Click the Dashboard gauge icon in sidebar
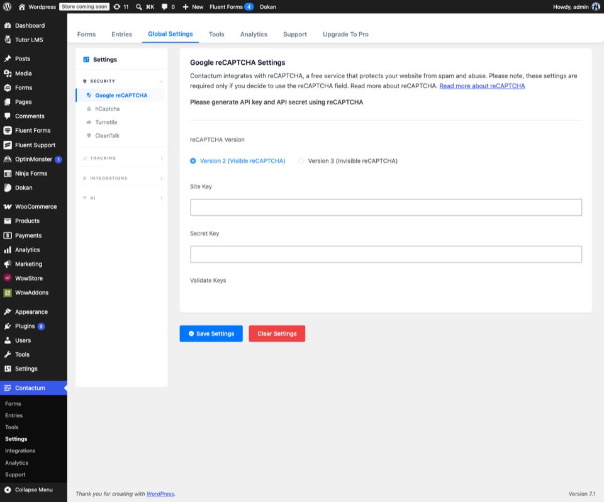Viewport: 604px width, 502px height. 8,25
